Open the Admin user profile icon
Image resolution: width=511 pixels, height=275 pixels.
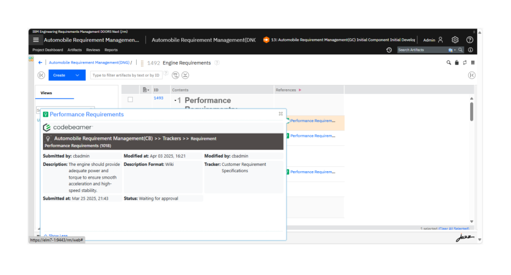(x=441, y=40)
